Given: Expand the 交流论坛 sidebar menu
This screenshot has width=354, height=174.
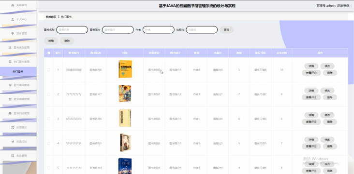Looking at the screenshot, I should click(x=18, y=142).
